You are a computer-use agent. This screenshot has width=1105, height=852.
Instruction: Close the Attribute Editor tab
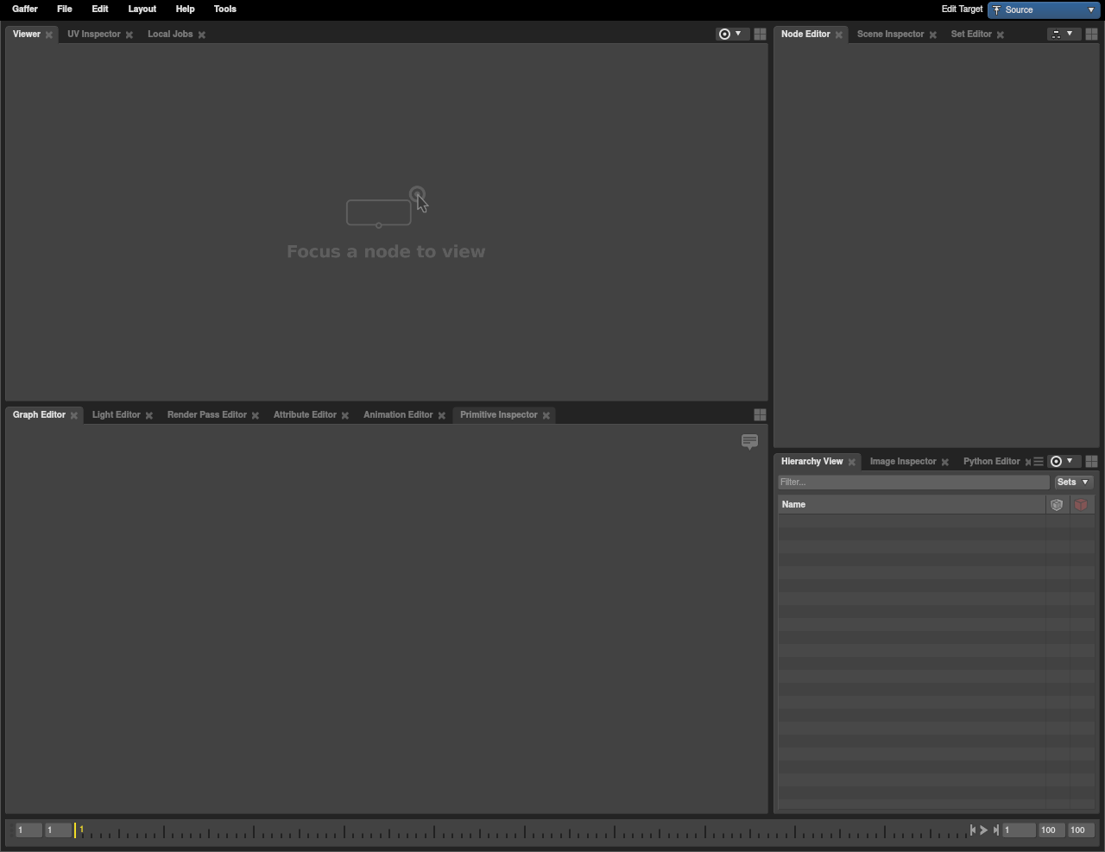tap(345, 415)
